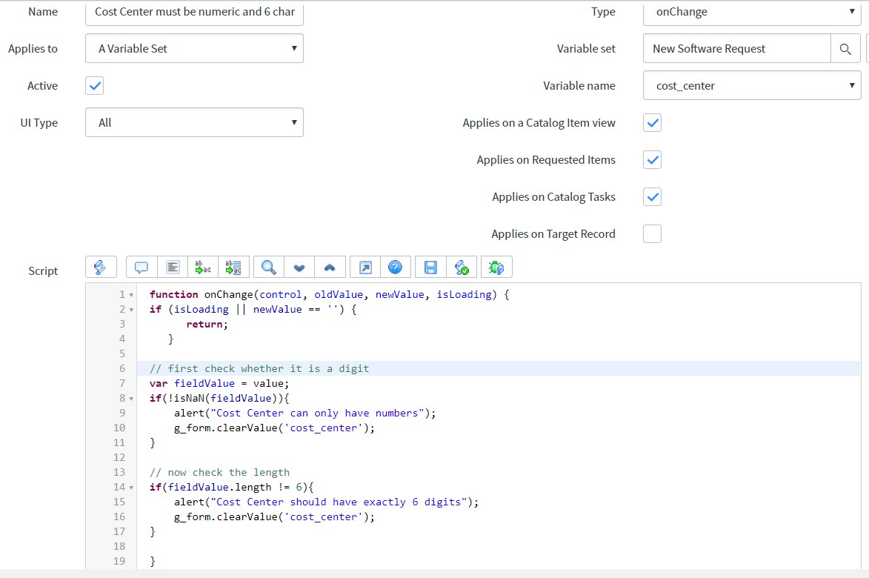Click line 'var fieldValue = value;'
Image resolution: width=869 pixels, height=578 pixels.
point(219,384)
